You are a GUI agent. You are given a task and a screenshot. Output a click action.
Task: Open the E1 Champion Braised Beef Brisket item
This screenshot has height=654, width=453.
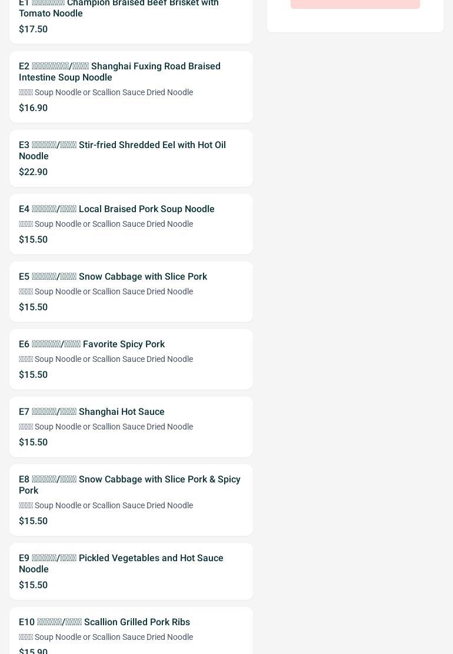[131, 19]
